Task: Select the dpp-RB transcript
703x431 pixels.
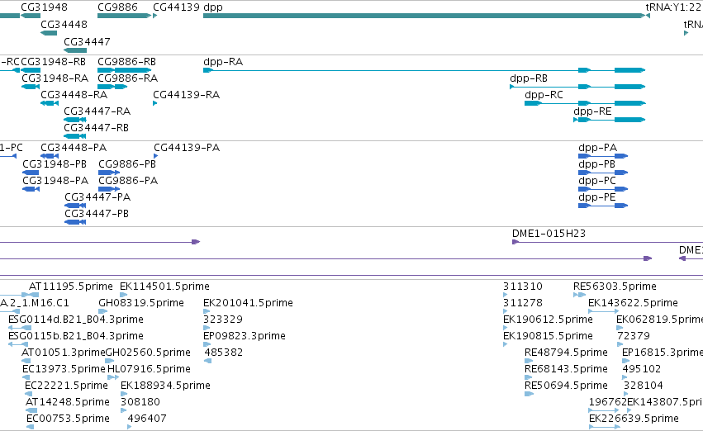Action: coord(577,87)
